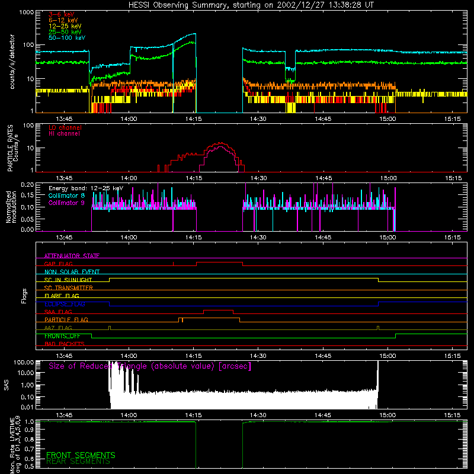Select the 'Collimator 8' legend label

pos(66,196)
